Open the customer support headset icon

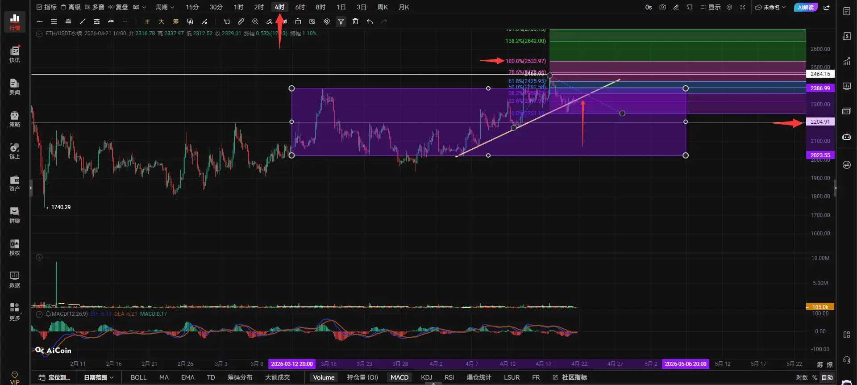tap(847, 360)
